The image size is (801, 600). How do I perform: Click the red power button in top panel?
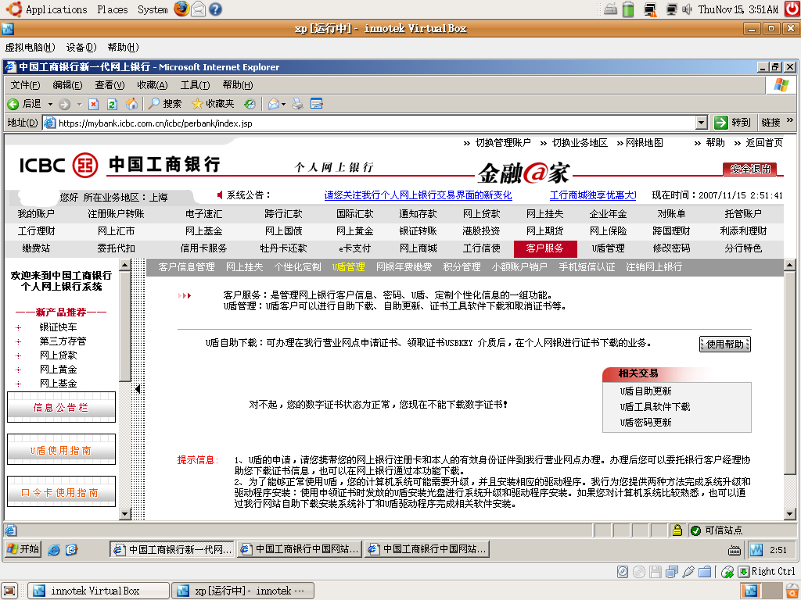[792, 9]
